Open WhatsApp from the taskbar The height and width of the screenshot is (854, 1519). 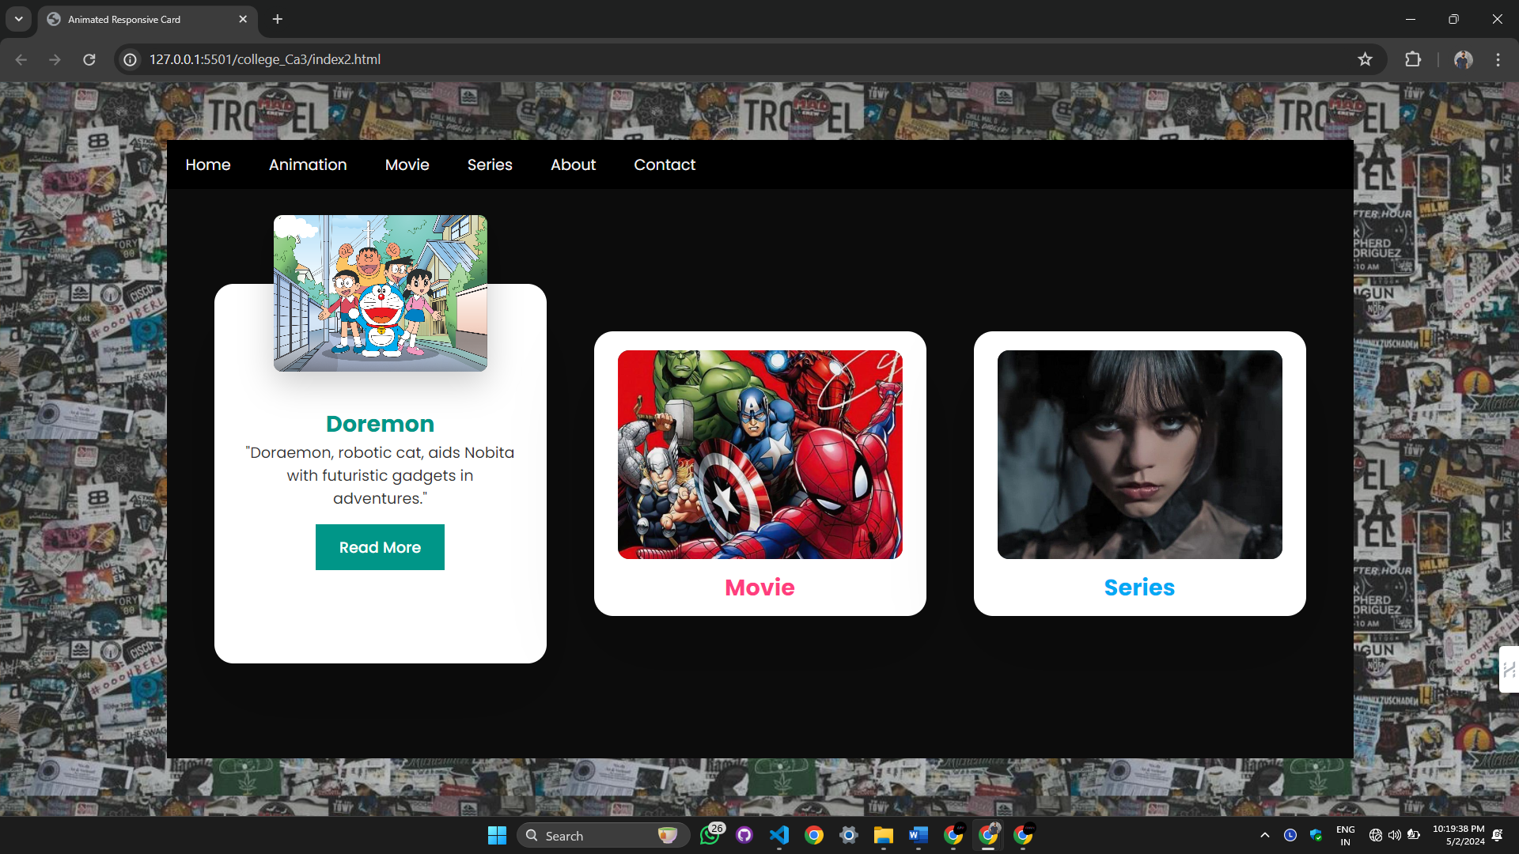(x=710, y=835)
